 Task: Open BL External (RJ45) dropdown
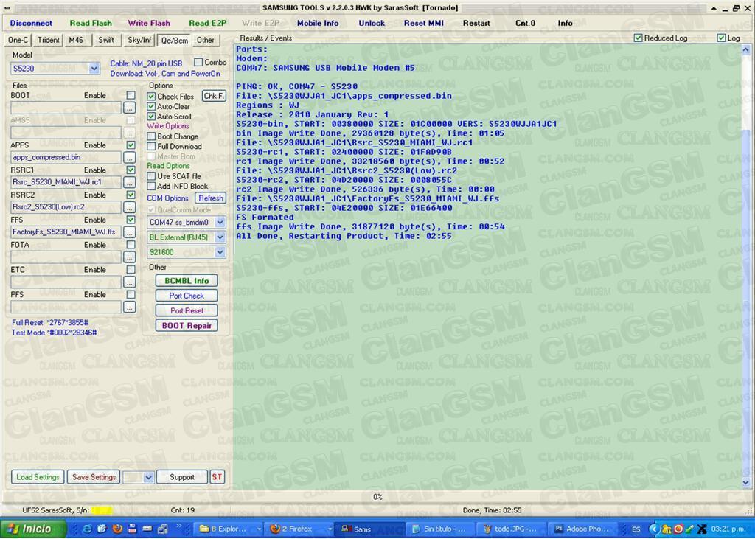(220, 237)
